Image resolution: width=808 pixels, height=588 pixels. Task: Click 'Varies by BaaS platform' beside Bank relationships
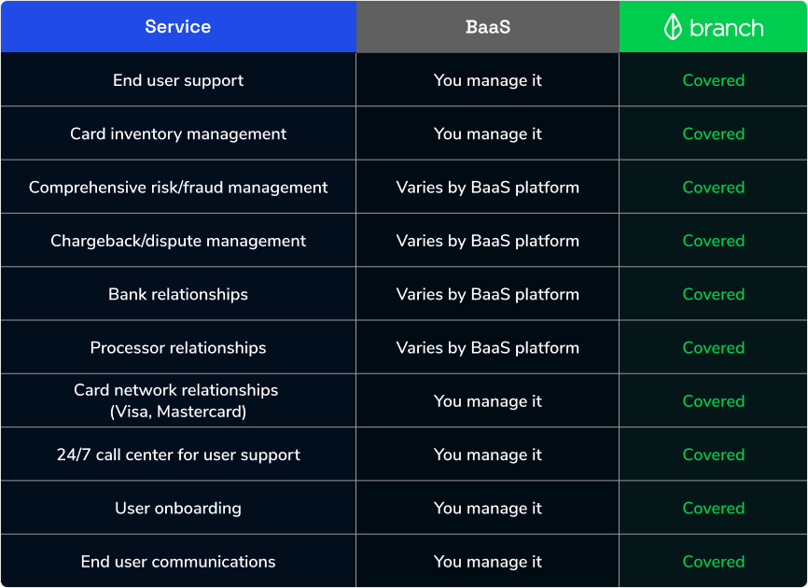pos(487,293)
